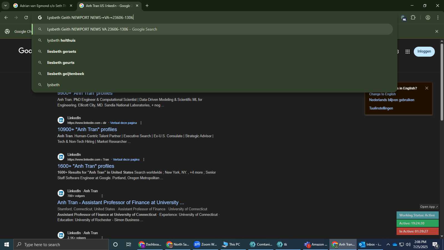This screenshot has width=444, height=250.
Task: Open Cortana circle icon on taskbar
Action: [x=115, y=244]
